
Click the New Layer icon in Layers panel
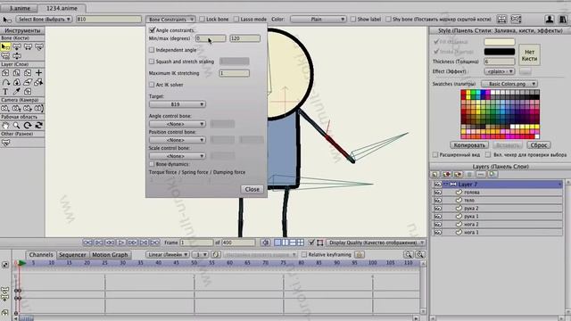[434, 175]
